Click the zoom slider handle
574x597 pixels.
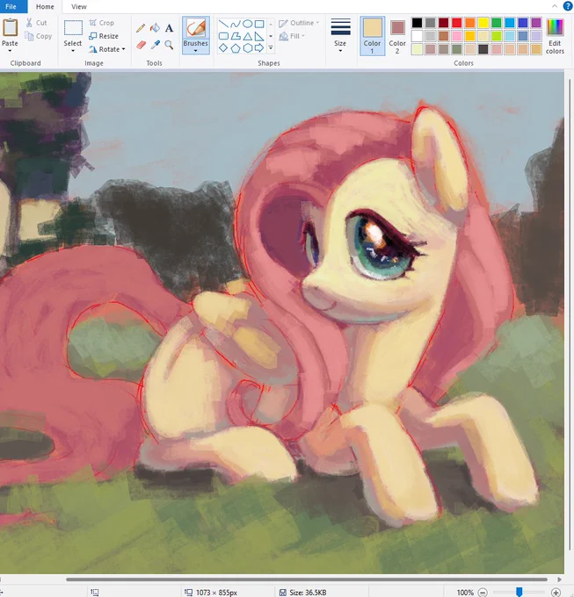click(520, 592)
